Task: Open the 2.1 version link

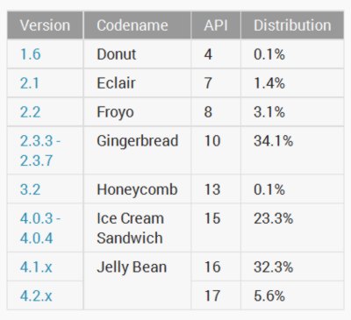Action: 30,83
